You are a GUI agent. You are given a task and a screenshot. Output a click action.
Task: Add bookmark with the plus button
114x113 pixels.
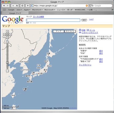(28, 6)
